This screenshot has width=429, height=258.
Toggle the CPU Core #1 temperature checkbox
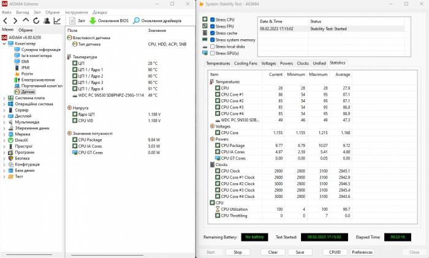[218, 94]
